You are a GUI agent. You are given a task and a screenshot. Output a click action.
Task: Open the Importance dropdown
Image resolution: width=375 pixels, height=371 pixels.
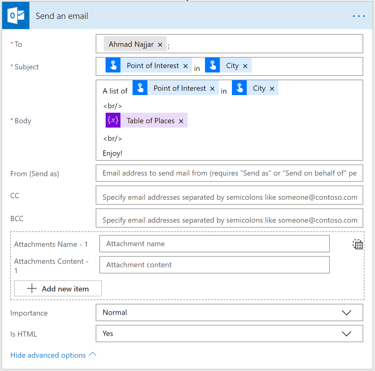[x=346, y=312]
